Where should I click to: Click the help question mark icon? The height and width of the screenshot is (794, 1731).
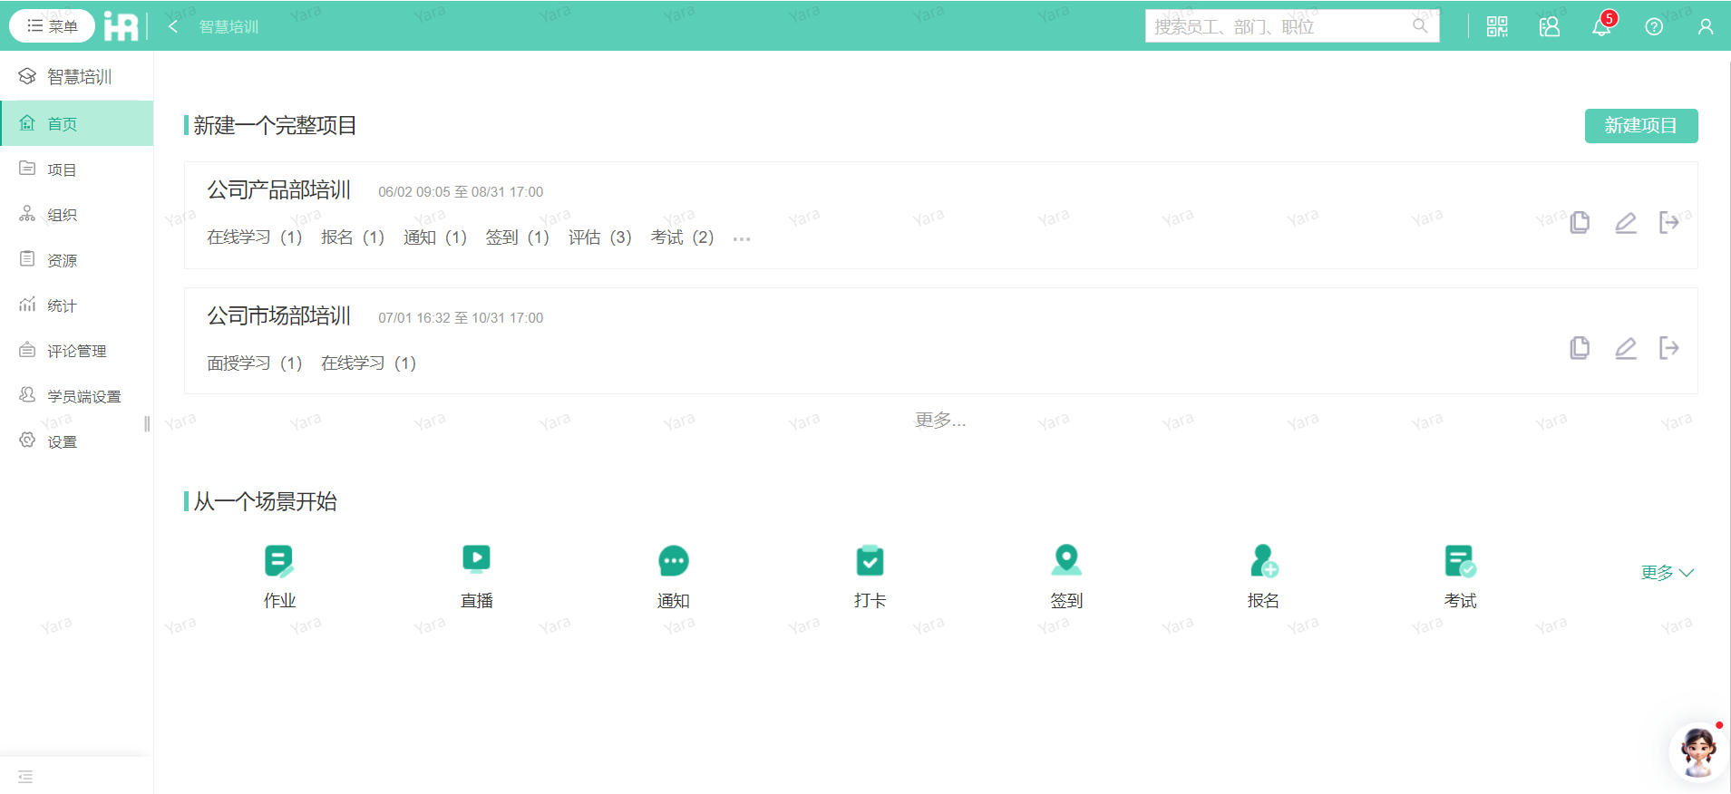pyautogui.click(x=1654, y=26)
